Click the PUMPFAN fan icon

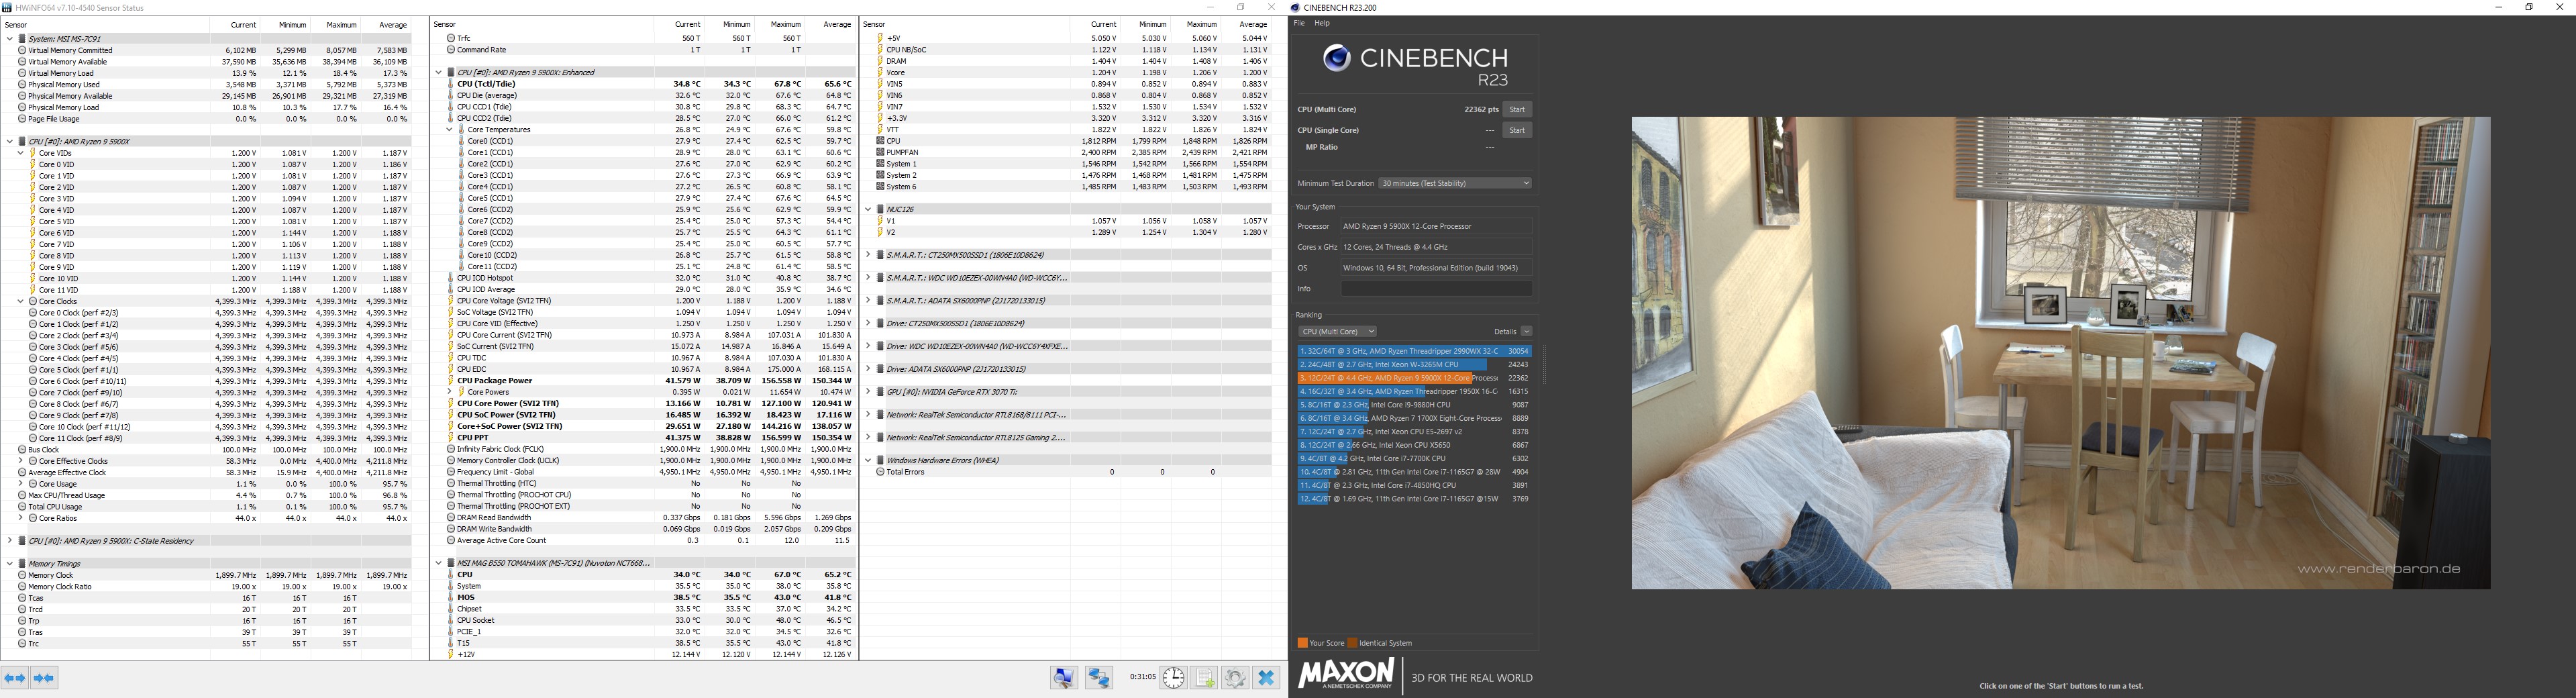point(880,152)
